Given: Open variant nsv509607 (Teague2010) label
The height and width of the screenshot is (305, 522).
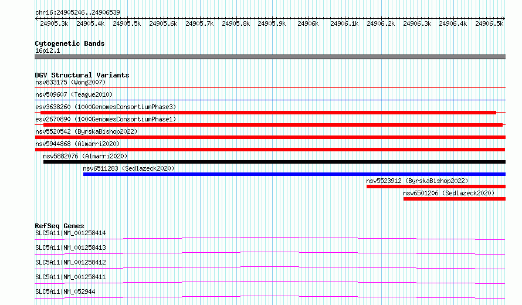Looking at the screenshot, I should 74,94.
